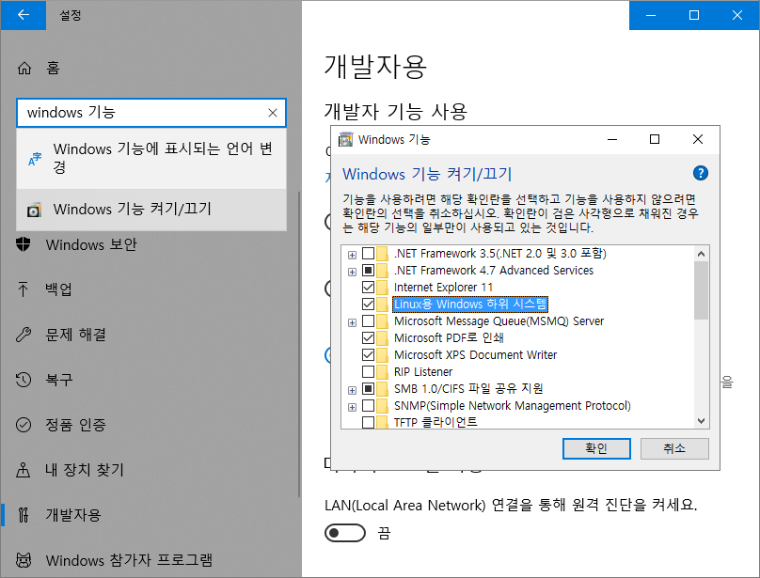Click the 문제 해결 wrench icon

tap(24, 335)
